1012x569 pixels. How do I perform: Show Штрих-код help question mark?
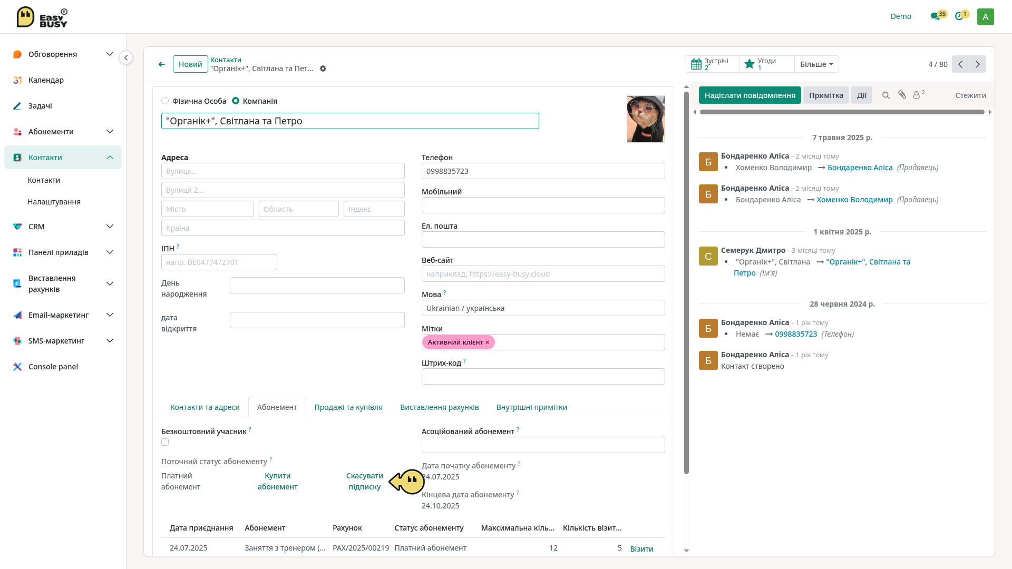(464, 361)
